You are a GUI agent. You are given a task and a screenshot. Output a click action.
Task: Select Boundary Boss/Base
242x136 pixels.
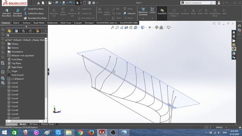pos(35,18)
